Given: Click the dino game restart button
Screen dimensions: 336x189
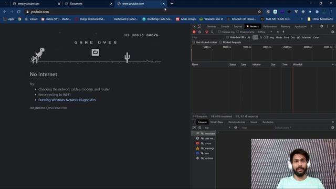Looking at the screenshot, I should 96,52.
